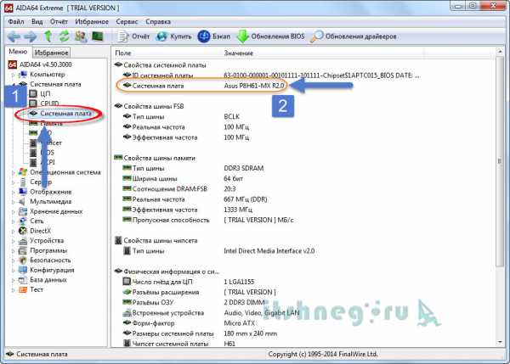
Task: Go up one level with green arrow
Action: click(48, 36)
